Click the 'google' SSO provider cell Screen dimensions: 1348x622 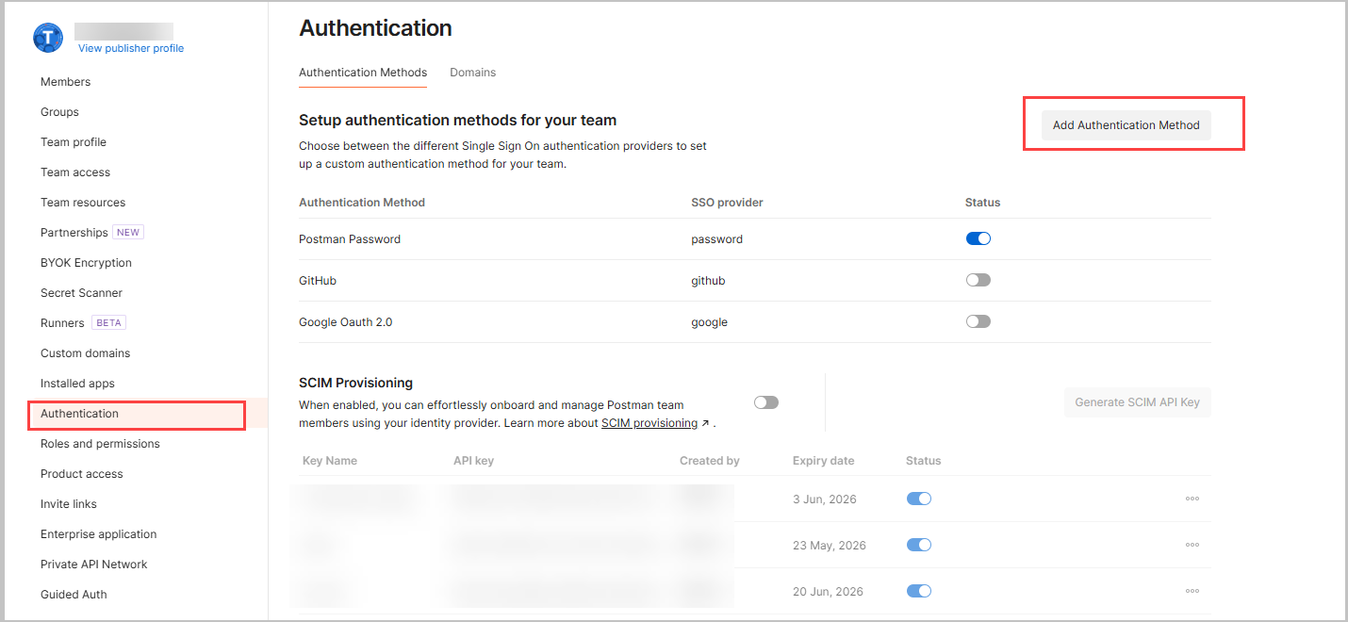[710, 322]
